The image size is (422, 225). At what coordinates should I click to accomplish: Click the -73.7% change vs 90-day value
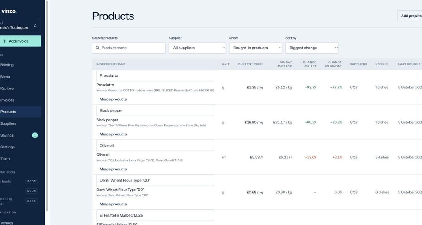point(336,87)
